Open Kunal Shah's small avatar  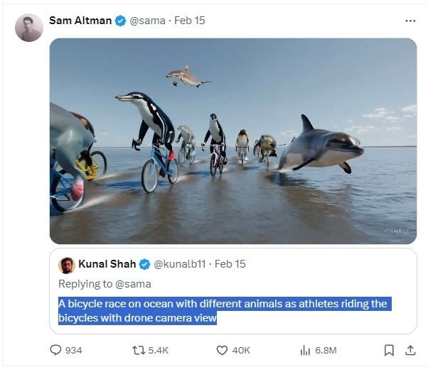[67, 265]
